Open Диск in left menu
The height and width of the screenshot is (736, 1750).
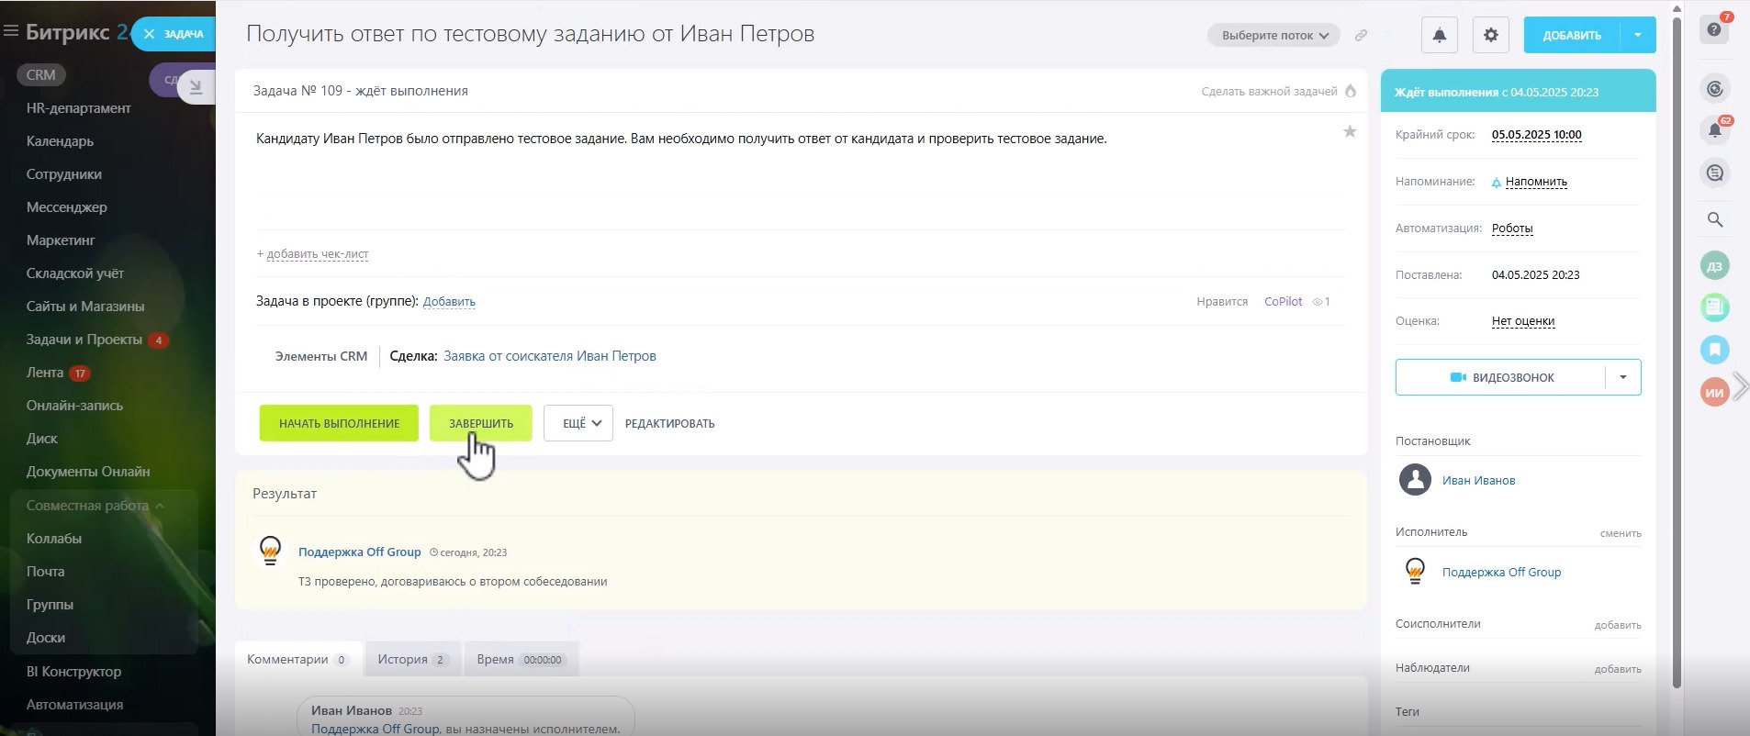click(x=42, y=439)
